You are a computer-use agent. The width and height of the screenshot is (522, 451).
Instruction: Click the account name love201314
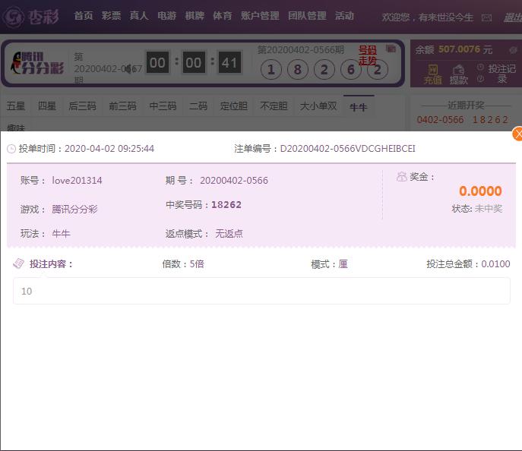(77, 181)
